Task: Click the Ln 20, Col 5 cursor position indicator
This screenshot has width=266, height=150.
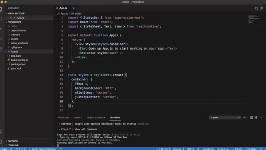Action: click(x=163, y=149)
